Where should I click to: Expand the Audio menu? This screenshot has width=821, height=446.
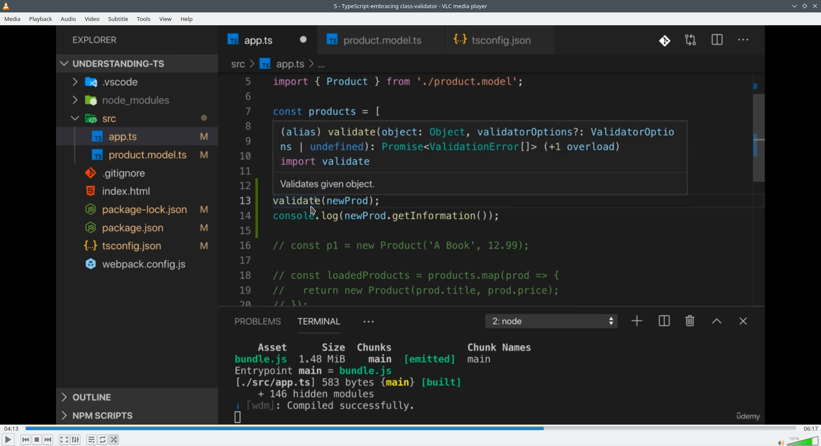click(68, 19)
